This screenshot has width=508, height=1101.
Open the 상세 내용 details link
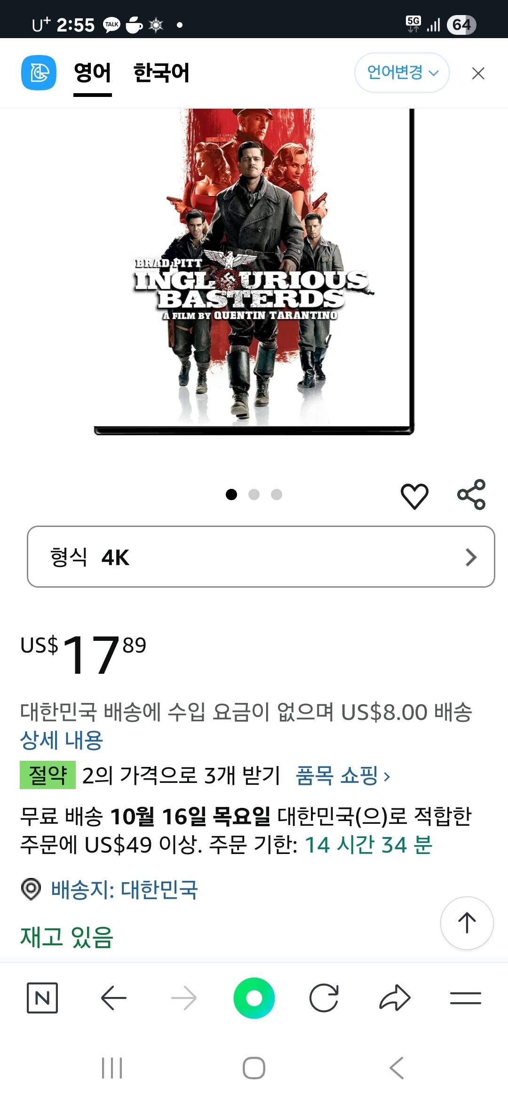[x=62, y=740]
